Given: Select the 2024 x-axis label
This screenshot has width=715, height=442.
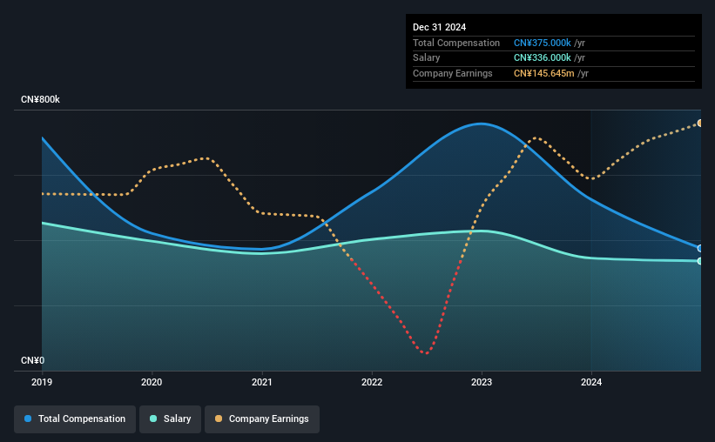Looking at the screenshot, I should click(x=591, y=382).
